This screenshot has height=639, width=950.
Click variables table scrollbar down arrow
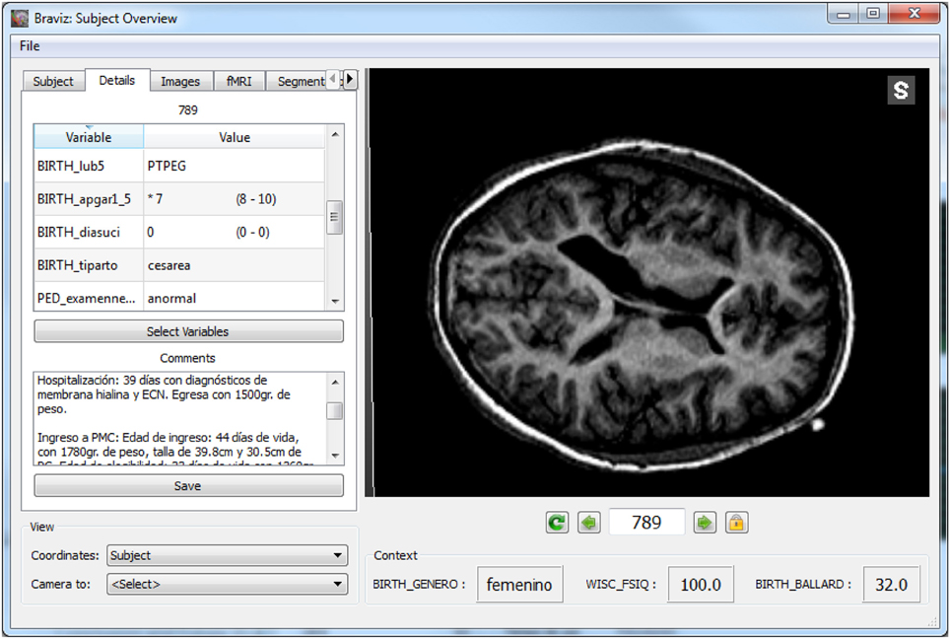335,302
